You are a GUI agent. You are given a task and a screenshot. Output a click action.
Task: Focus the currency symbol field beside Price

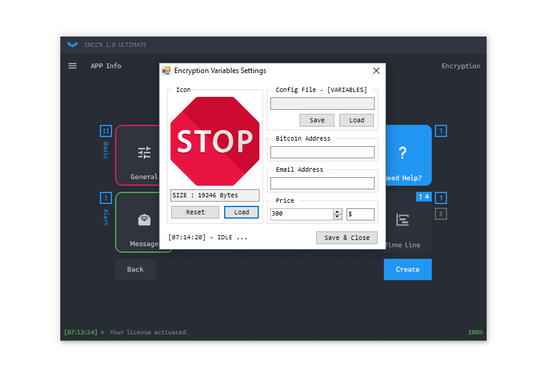[361, 214]
